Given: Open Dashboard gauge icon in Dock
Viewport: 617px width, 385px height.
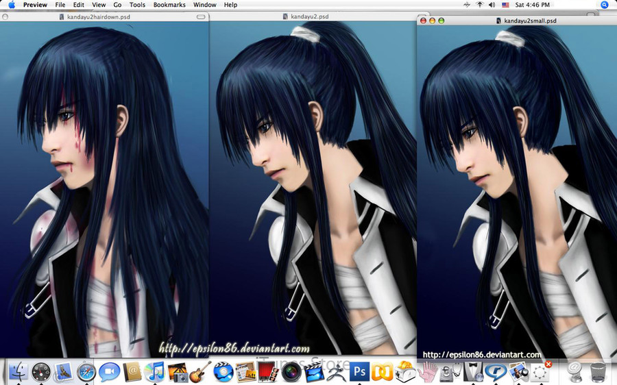Looking at the screenshot, I should (41, 371).
